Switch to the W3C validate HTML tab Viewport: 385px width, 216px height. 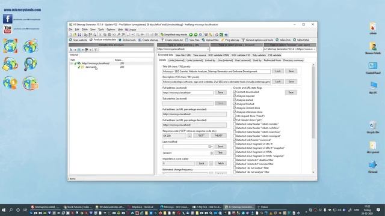click(x=218, y=55)
